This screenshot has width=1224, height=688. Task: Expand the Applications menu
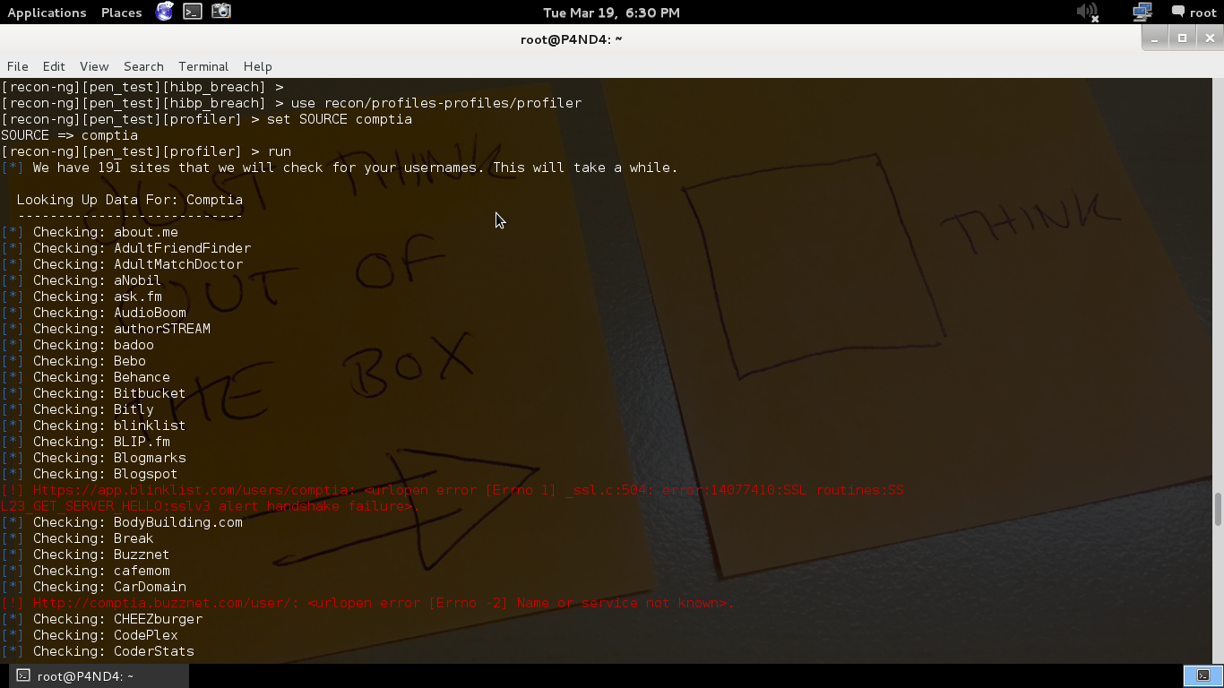(47, 13)
